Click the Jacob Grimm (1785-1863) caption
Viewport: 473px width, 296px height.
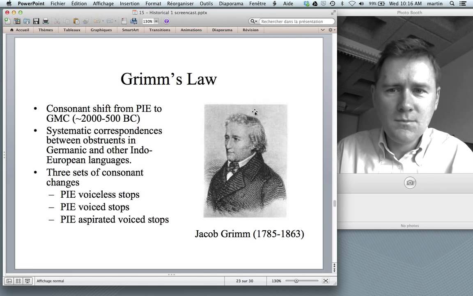pos(250,234)
